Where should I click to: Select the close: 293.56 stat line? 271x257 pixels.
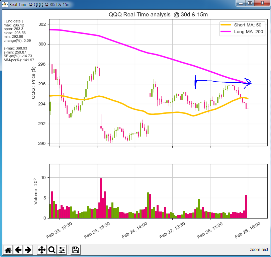click(14, 33)
